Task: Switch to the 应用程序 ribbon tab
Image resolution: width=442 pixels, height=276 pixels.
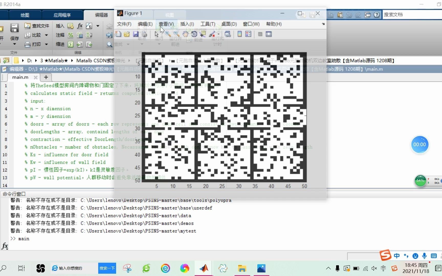Action: click(x=62, y=15)
